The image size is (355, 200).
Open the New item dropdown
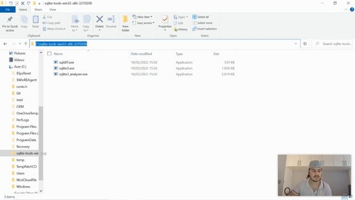tap(142, 17)
